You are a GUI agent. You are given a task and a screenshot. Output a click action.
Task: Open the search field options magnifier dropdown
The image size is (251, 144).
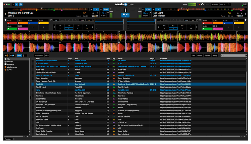click(222, 56)
